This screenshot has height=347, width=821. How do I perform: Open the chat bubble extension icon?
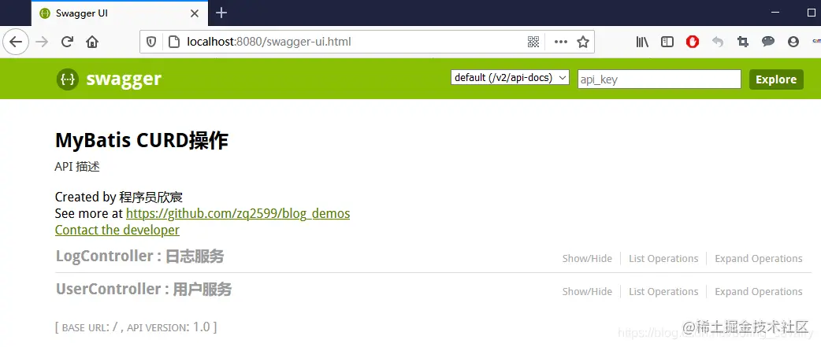pyautogui.click(x=768, y=41)
